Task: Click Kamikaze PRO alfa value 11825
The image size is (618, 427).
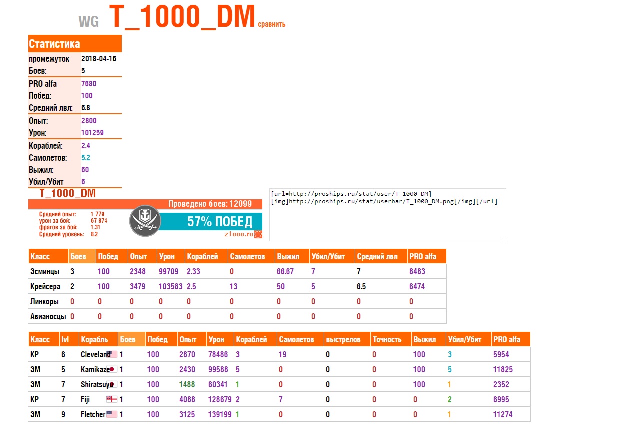Action: tap(503, 369)
